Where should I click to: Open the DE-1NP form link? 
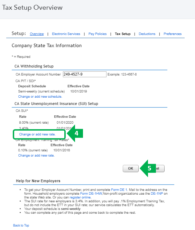pyautogui.click(x=157, y=194)
